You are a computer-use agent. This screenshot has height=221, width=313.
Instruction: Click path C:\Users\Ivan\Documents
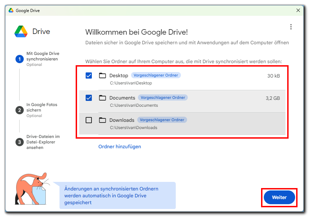coord(134,105)
